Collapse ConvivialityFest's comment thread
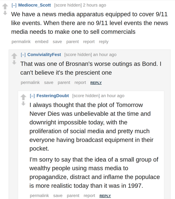 pyautogui.click(x=23, y=55)
